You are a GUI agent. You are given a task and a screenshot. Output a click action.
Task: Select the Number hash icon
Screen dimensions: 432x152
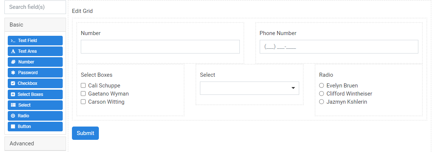[x=13, y=62]
